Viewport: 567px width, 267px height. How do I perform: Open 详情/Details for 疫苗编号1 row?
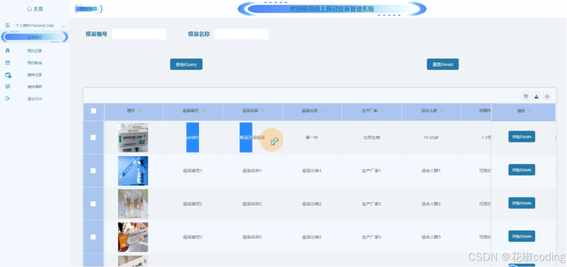pos(521,169)
